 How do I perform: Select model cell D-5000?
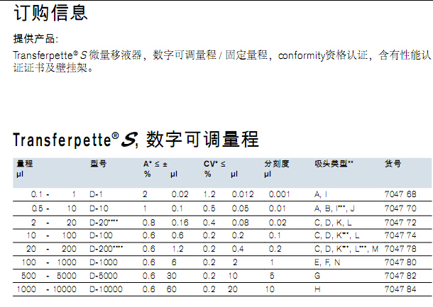[x=104, y=276]
